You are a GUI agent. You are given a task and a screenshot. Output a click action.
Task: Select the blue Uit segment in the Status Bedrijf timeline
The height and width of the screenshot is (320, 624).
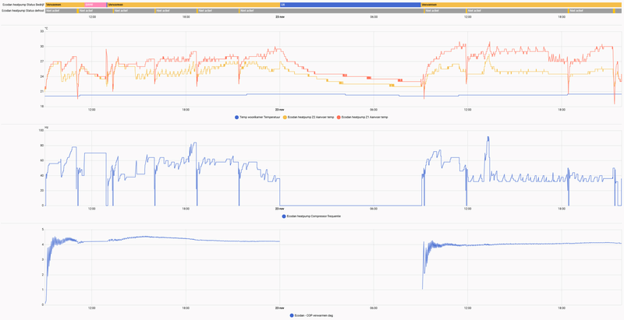[x=350, y=5]
